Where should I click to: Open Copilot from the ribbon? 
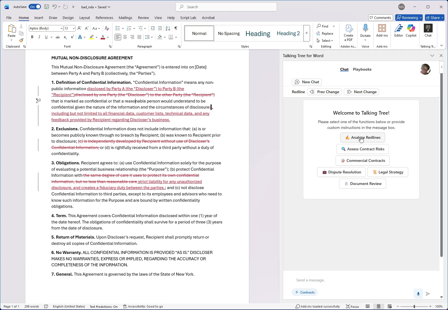click(x=411, y=31)
